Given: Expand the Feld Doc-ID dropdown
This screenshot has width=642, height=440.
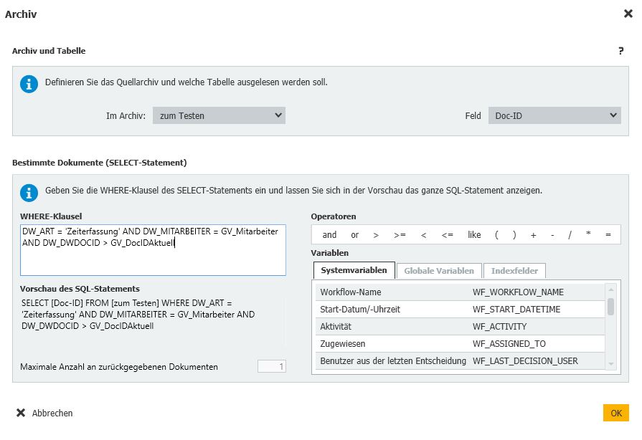Looking at the screenshot, I should tap(554, 115).
